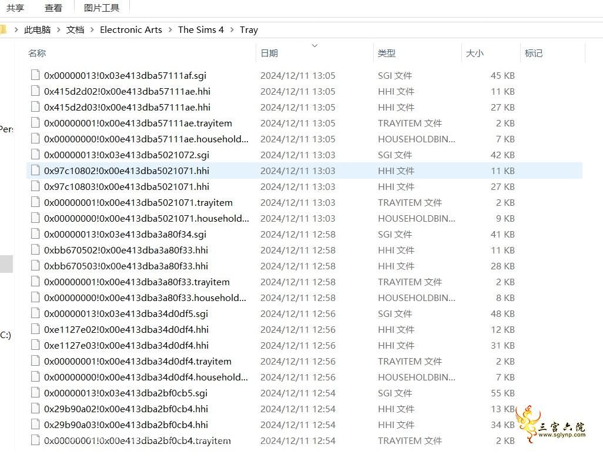Click date cell of 0x00000013!0x03e413dba5021072.sgi

(297, 155)
